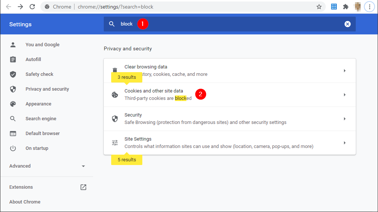Click the 'Safe Browsing' description text
This screenshot has width=378, height=212.
[205, 122]
